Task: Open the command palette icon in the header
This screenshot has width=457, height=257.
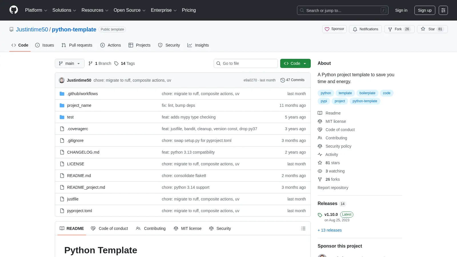Action: coord(443,10)
